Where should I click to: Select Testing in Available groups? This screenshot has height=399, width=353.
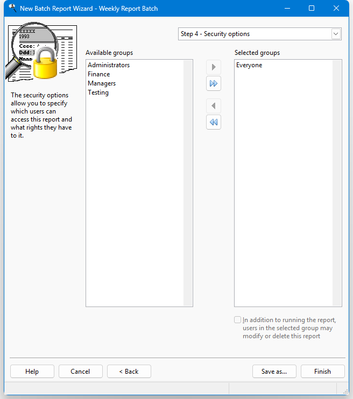(98, 92)
